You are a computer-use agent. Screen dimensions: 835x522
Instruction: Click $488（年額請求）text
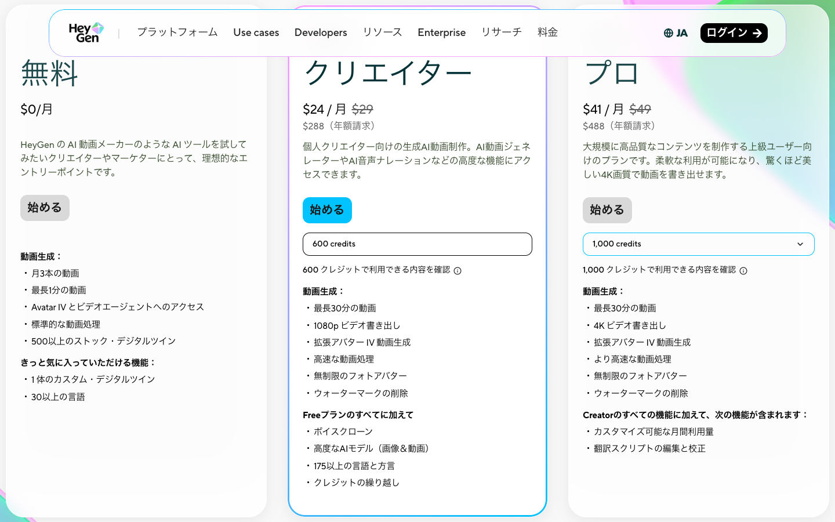point(621,126)
